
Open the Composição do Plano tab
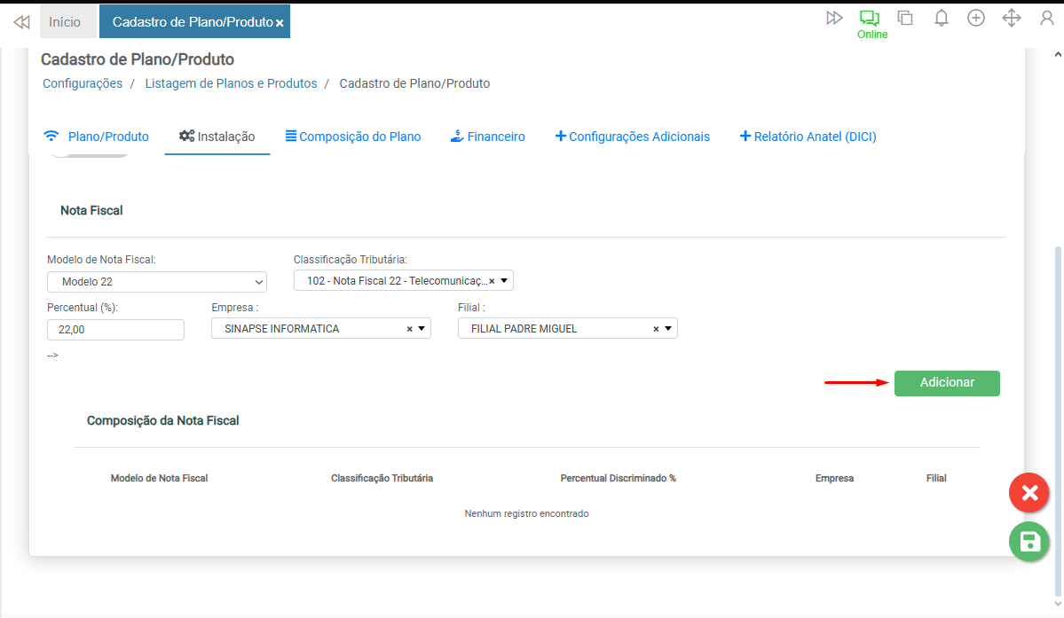(352, 137)
